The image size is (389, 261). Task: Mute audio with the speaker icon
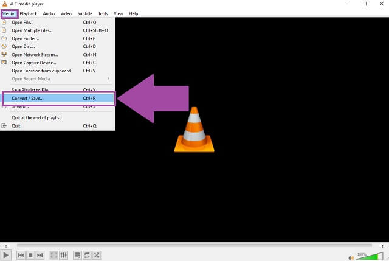351,258
